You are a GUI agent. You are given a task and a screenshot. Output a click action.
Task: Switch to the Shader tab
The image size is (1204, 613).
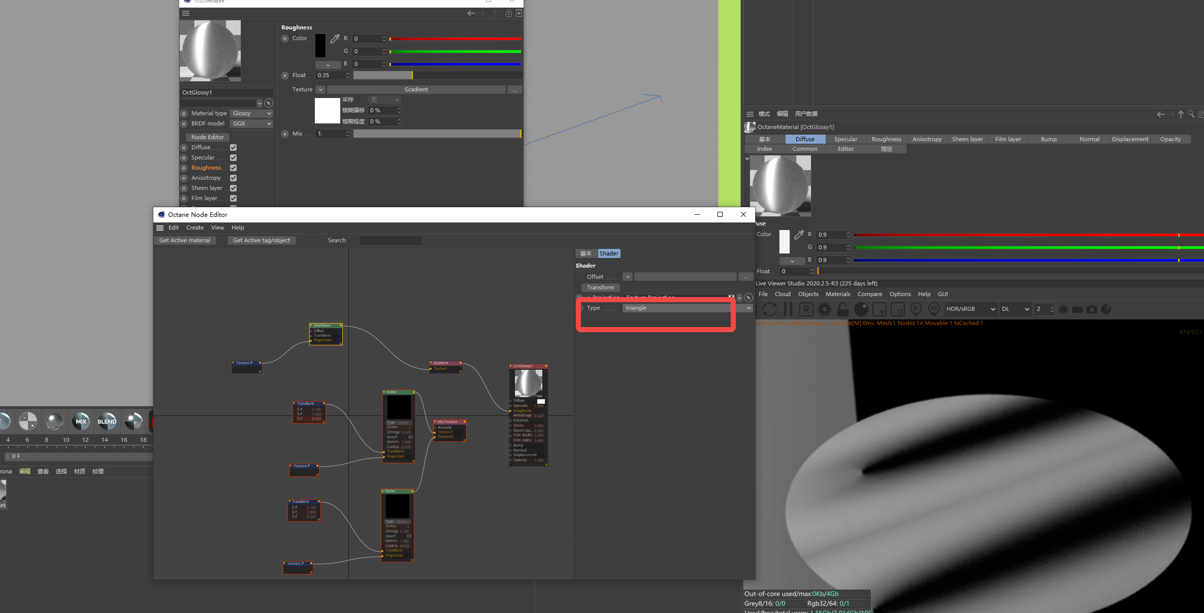coord(608,253)
